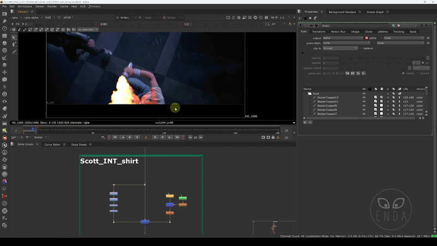
Task: Toggle alpha checkbox next to output
Action: 367,38
